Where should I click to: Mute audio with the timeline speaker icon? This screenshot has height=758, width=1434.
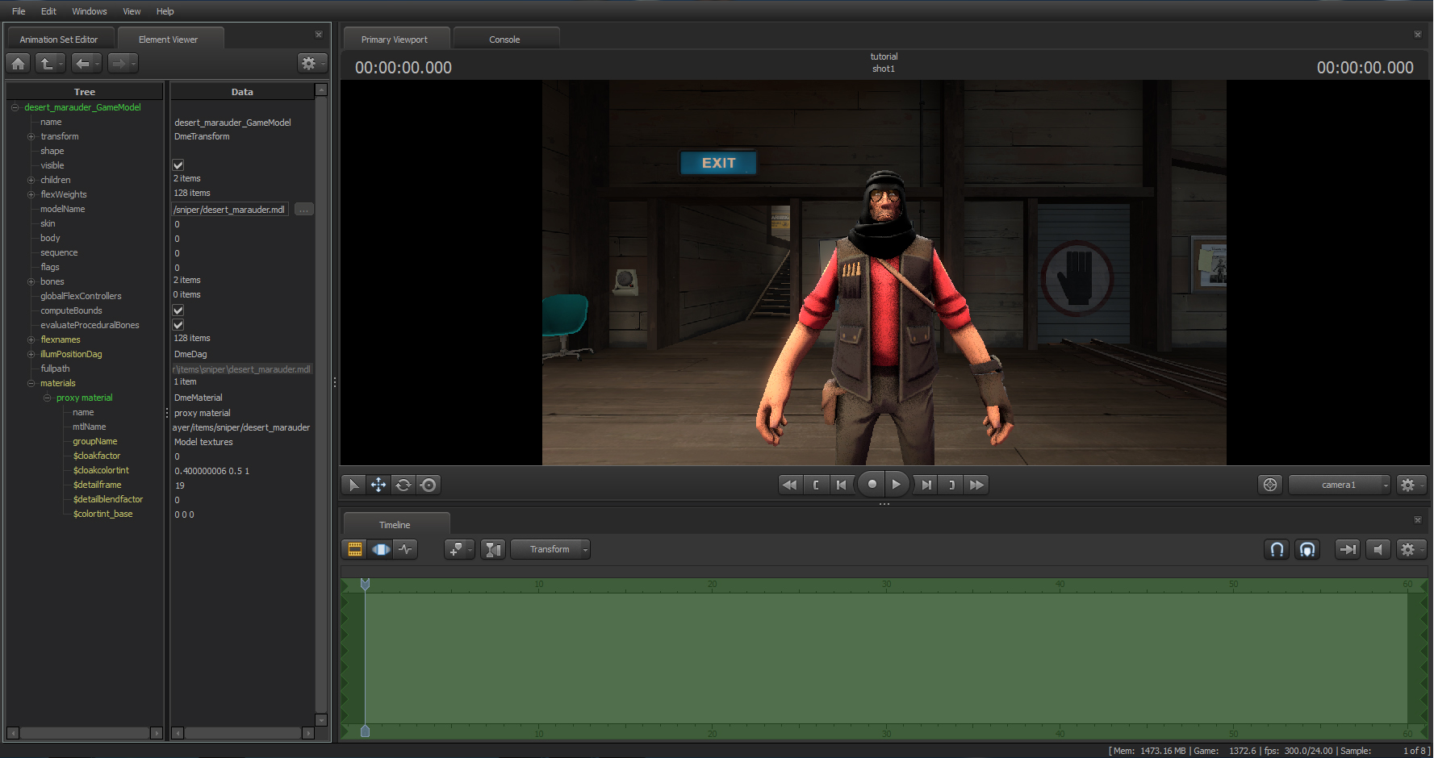click(1378, 549)
